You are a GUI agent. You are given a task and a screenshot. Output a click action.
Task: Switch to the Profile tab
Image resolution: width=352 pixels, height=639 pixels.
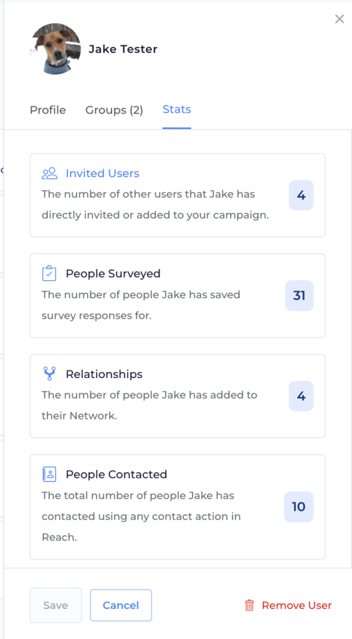[x=47, y=110]
